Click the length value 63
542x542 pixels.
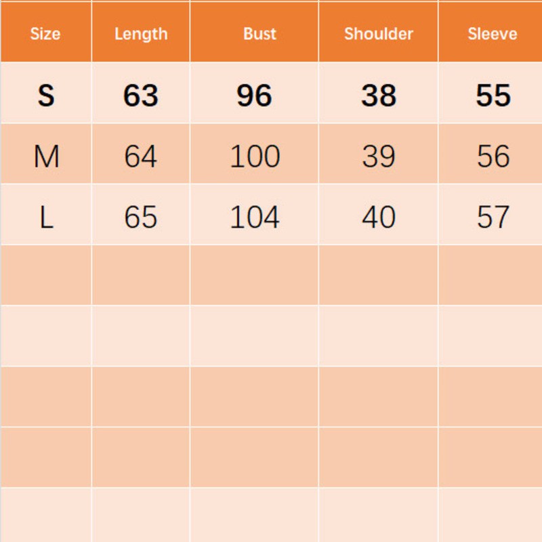click(x=141, y=96)
